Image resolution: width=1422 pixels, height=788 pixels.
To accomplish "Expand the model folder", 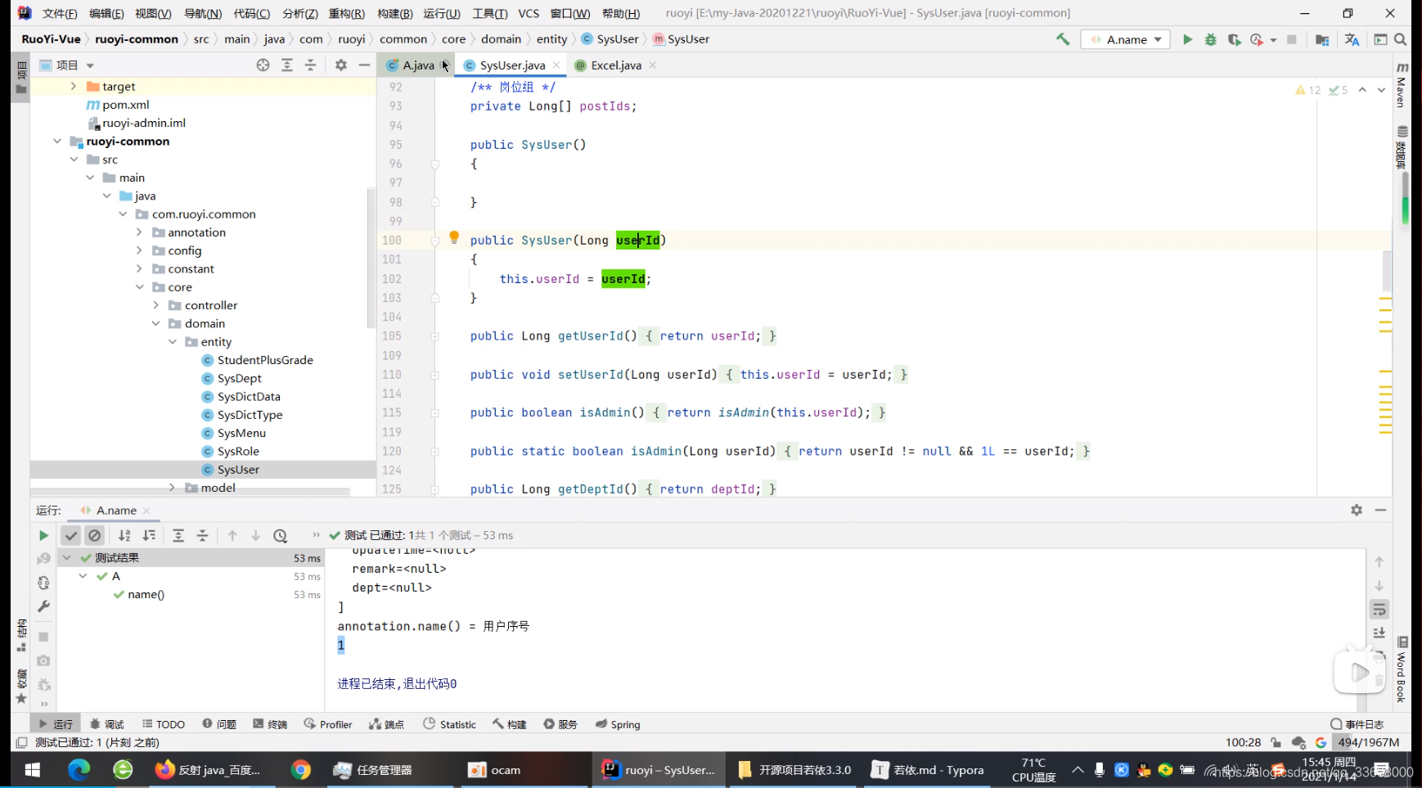I will [172, 488].
